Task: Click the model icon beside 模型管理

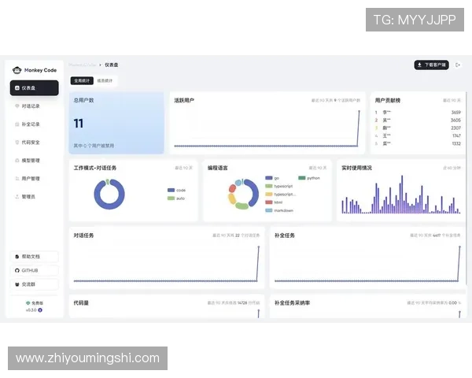Action: 17,161
